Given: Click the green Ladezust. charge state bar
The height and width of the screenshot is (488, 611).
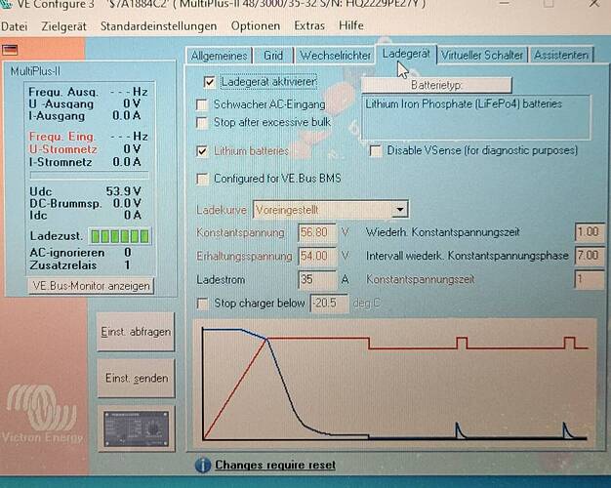Looking at the screenshot, I should point(120,236).
